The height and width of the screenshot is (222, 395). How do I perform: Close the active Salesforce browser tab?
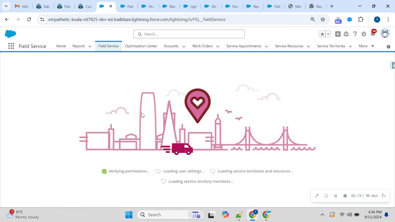click(111, 6)
